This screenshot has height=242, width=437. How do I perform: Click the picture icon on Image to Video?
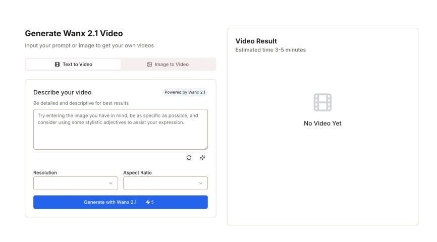(x=149, y=65)
